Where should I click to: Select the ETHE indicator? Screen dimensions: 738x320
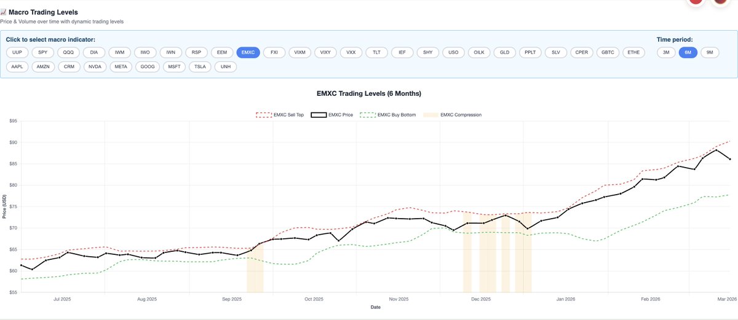635,52
